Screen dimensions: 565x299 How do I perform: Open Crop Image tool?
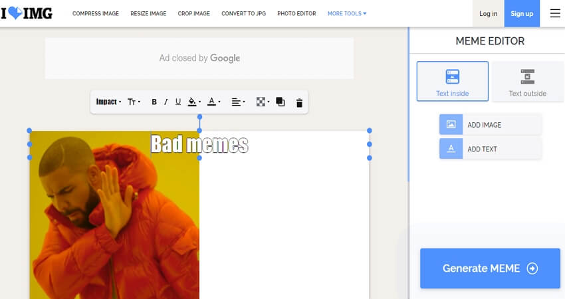pyautogui.click(x=193, y=13)
